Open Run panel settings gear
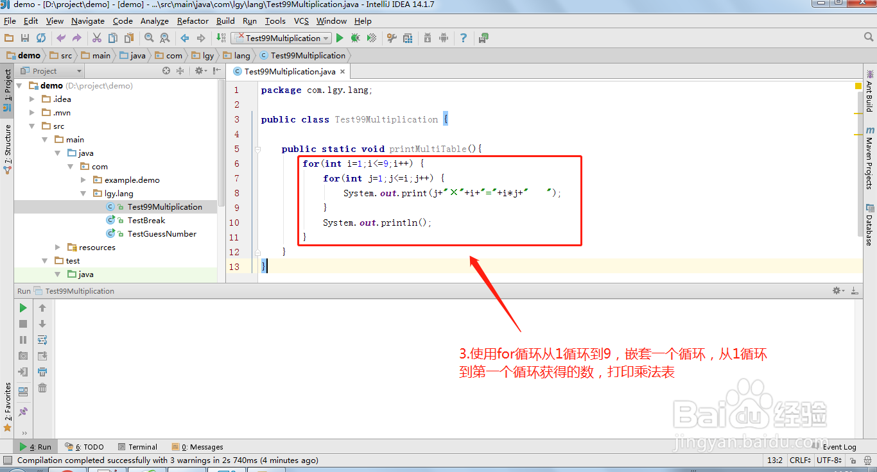The image size is (877, 472). (x=838, y=291)
